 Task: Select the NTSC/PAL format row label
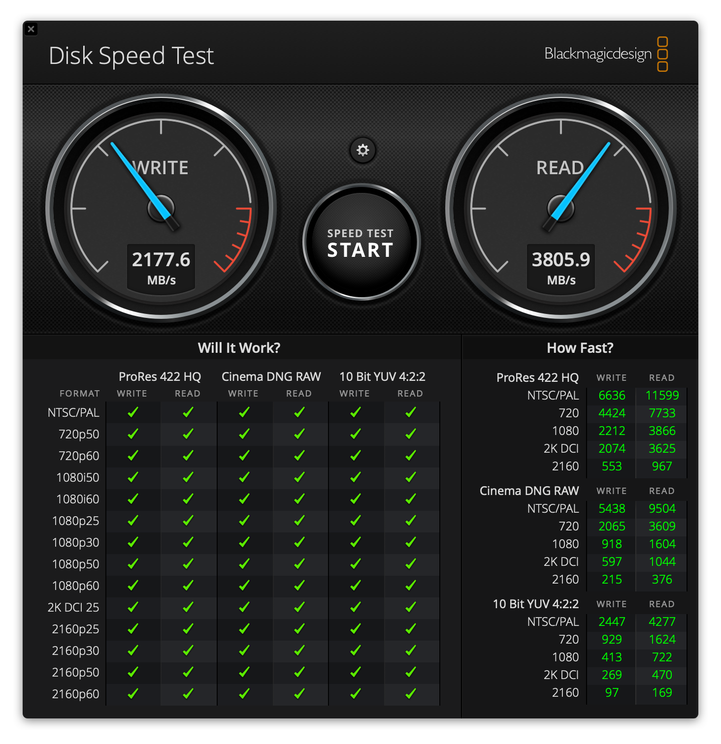coord(73,412)
